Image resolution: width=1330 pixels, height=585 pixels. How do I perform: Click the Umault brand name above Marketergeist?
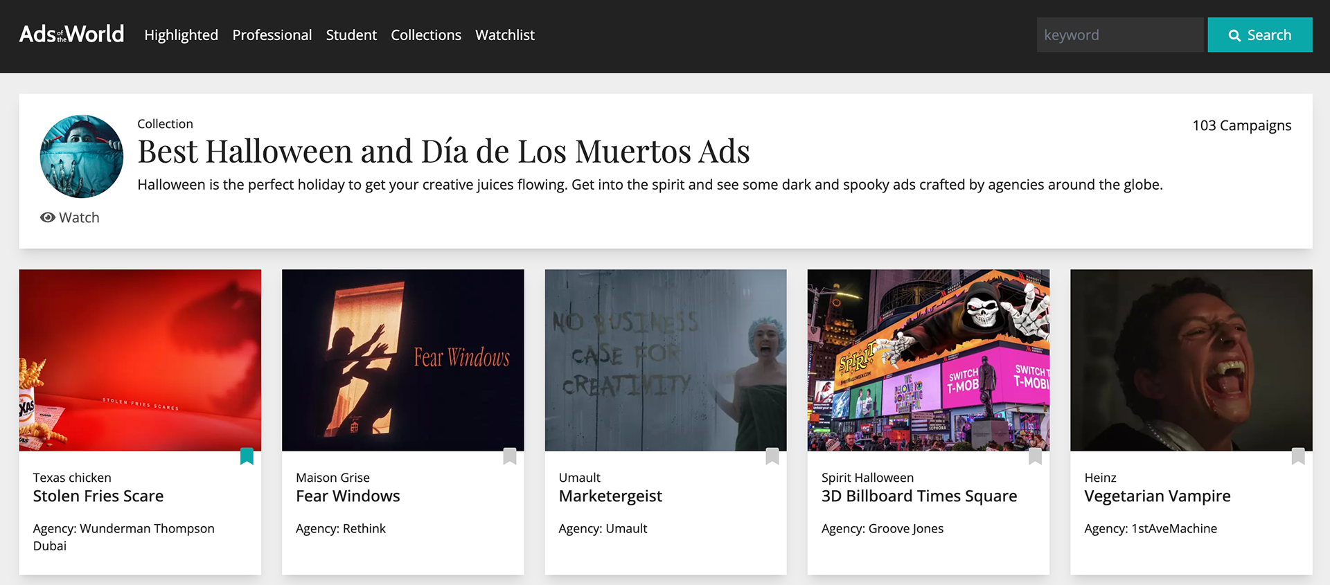click(x=580, y=478)
